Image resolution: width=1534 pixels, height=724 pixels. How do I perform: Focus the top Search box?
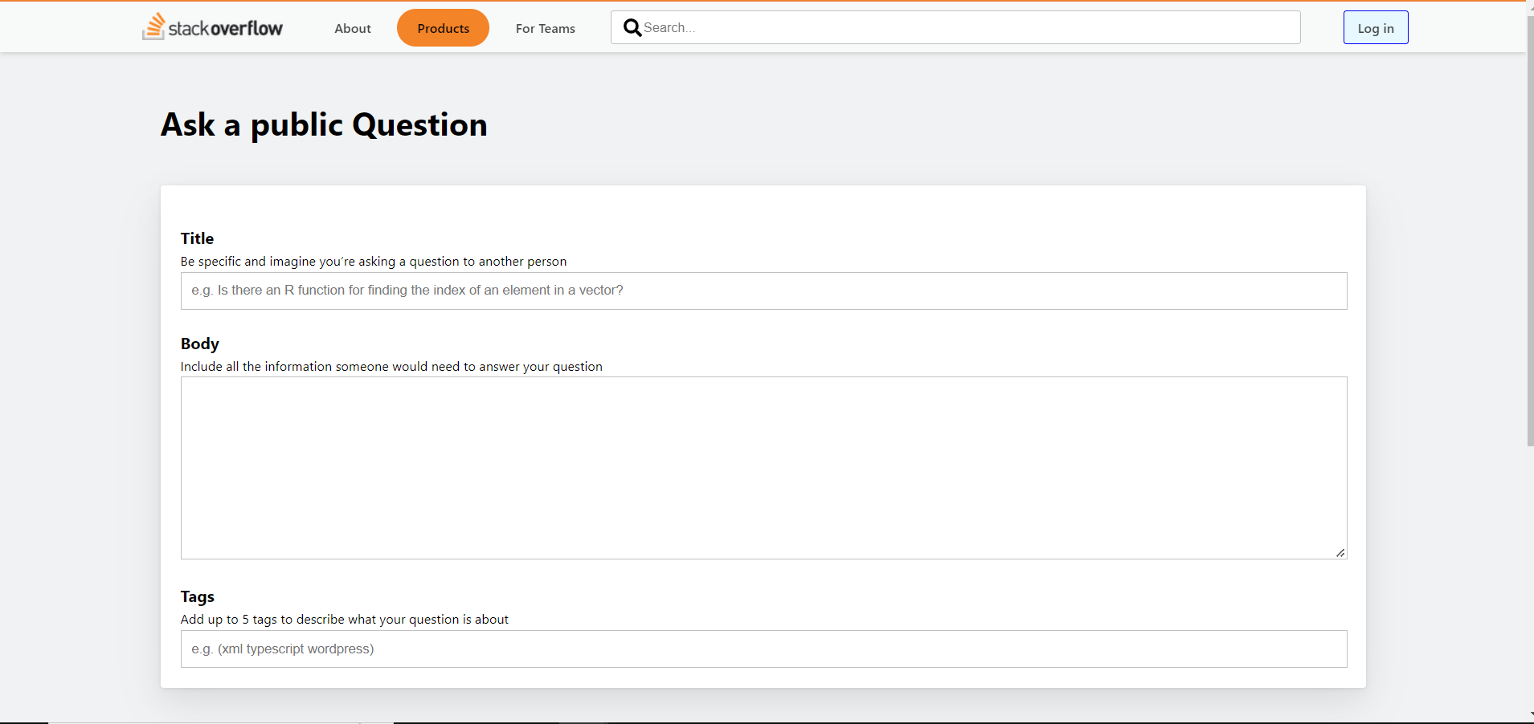coord(964,28)
